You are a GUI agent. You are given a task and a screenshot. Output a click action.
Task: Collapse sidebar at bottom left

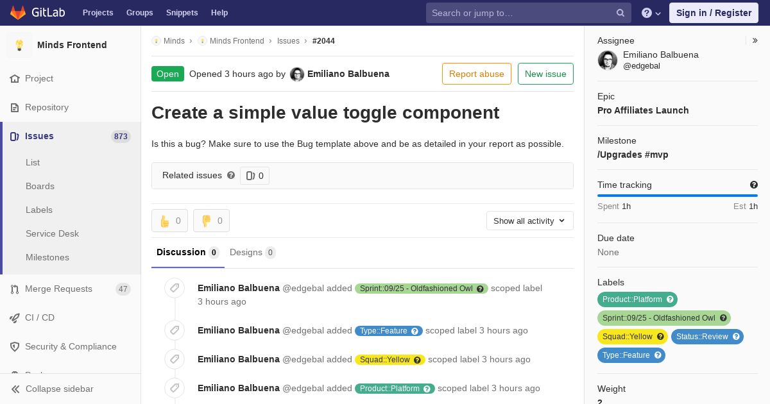53,389
